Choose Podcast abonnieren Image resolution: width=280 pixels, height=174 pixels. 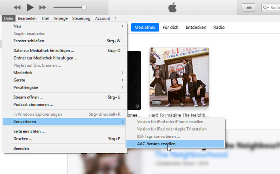[64, 105]
